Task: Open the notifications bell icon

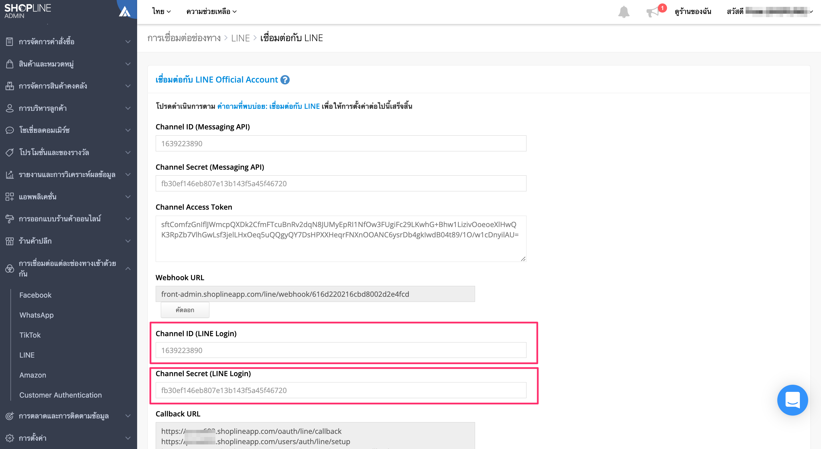Action: click(x=624, y=12)
